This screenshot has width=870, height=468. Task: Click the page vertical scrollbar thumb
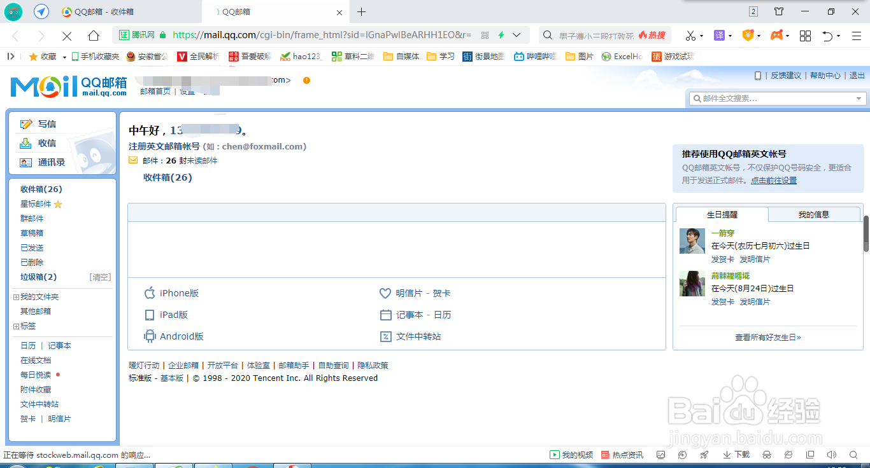pyautogui.click(x=866, y=234)
